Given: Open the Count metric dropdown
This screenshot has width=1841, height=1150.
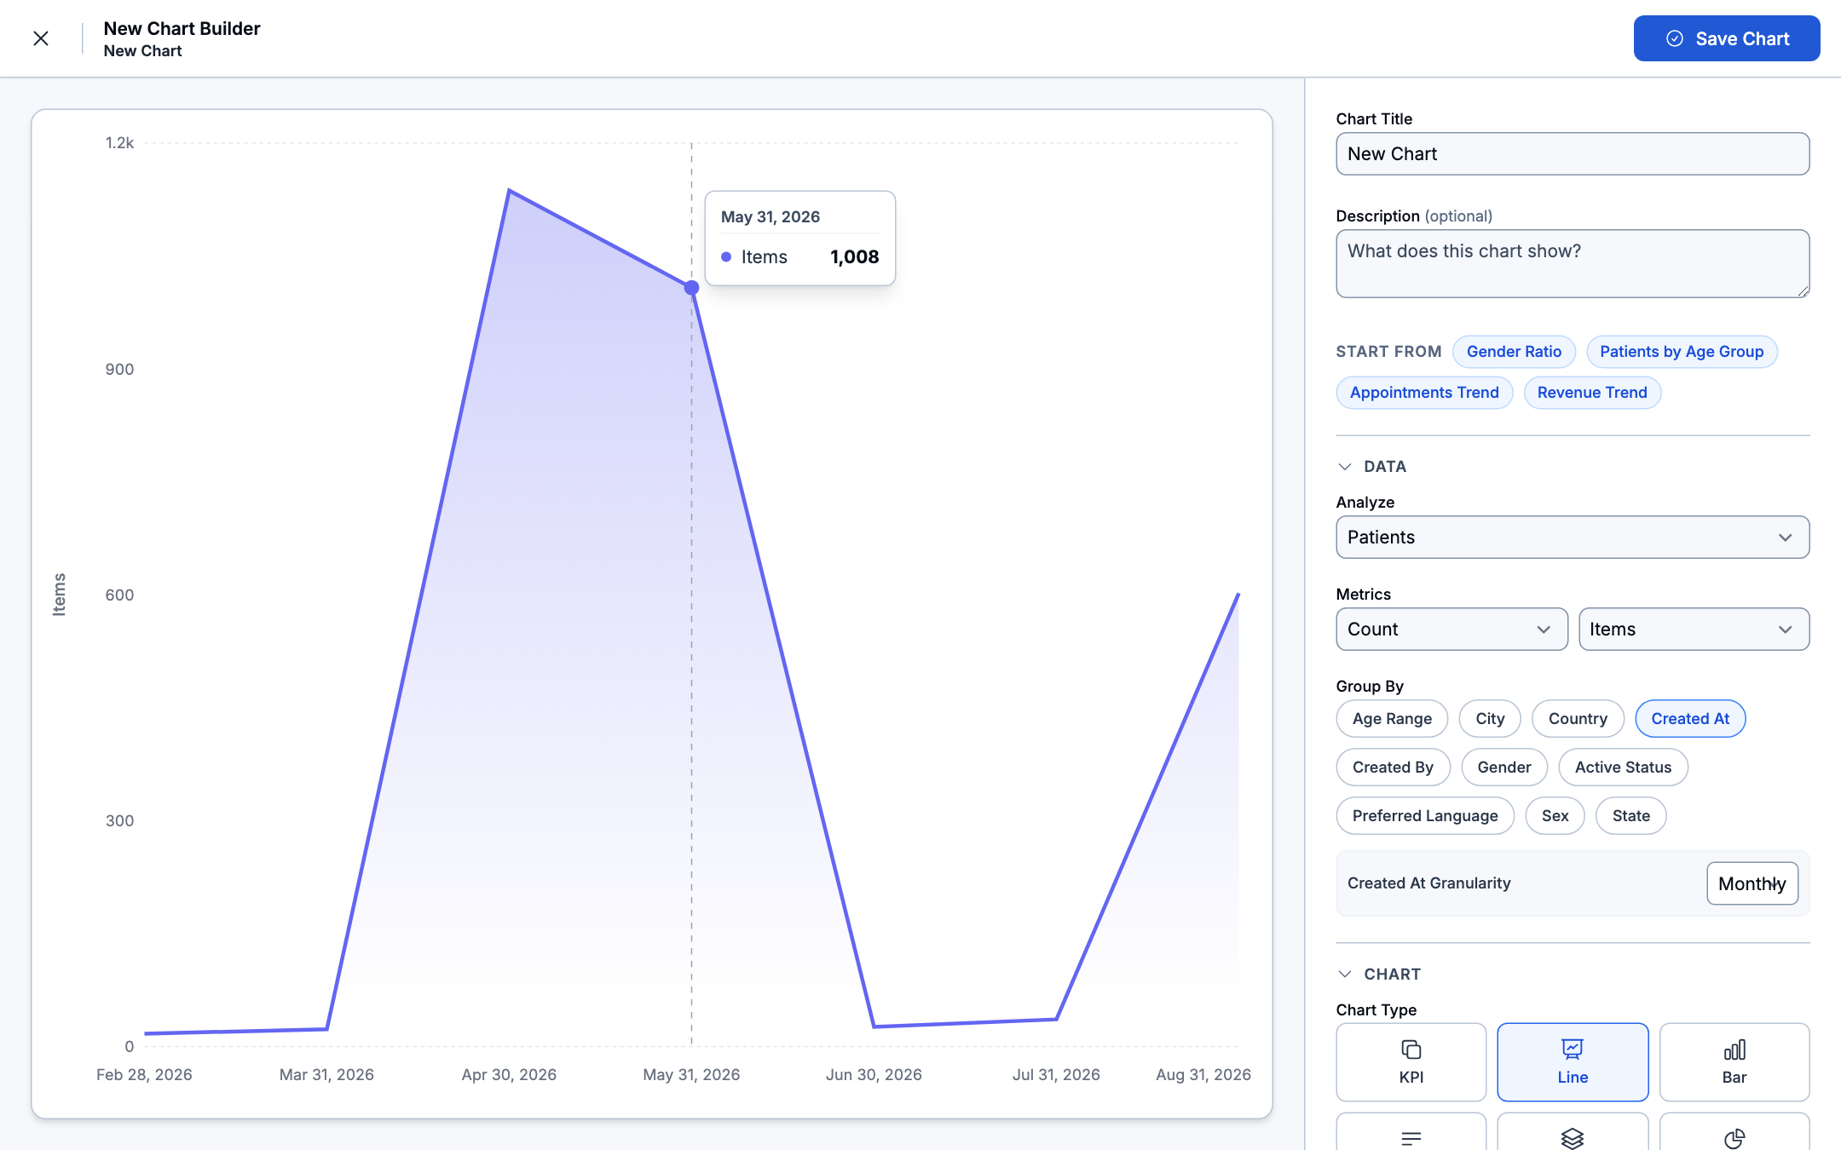Looking at the screenshot, I should pyautogui.click(x=1451, y=630).
